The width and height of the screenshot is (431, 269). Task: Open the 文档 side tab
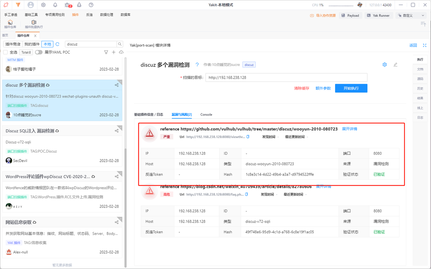pyautogui.click(x=420, y=69)
